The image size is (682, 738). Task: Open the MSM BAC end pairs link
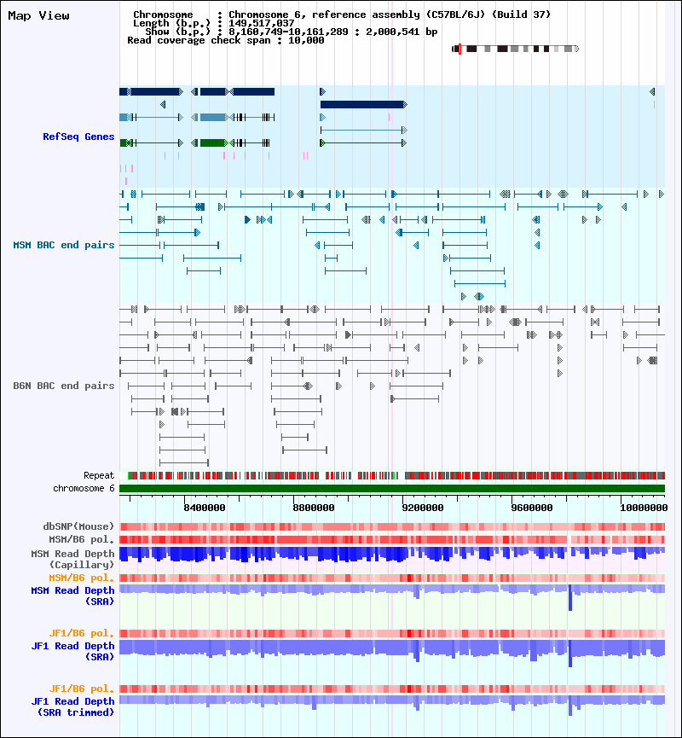pyautogui.click(x=64, y=245)
